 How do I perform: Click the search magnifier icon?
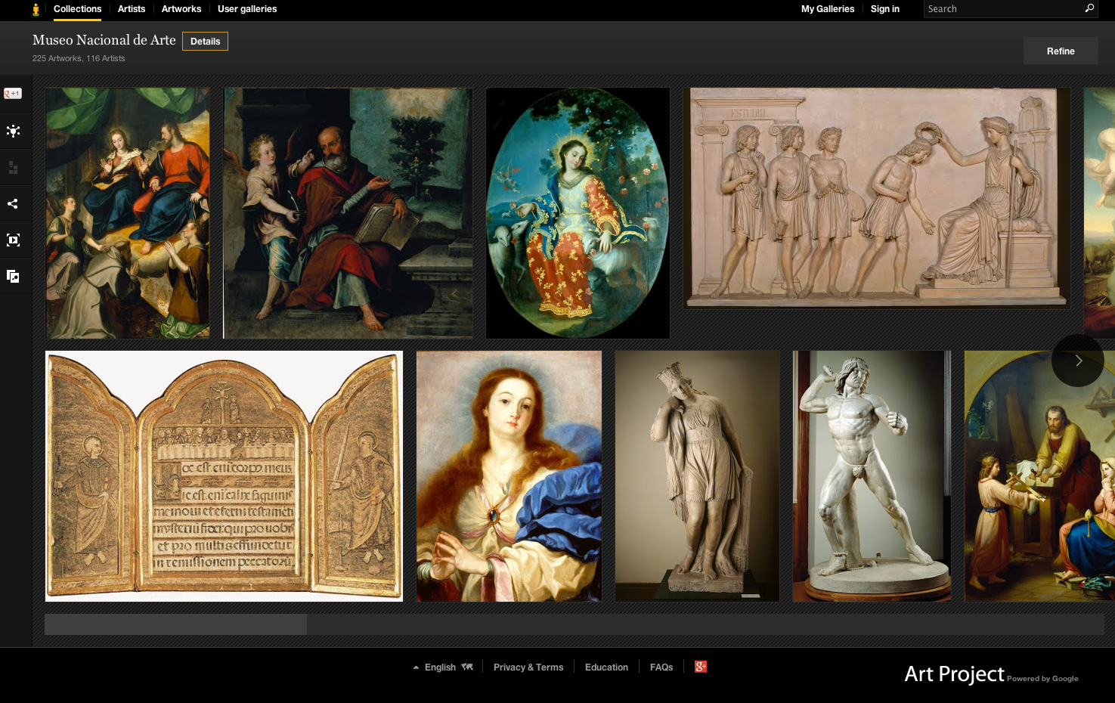pyautogui.click(x=1089, y=8)
